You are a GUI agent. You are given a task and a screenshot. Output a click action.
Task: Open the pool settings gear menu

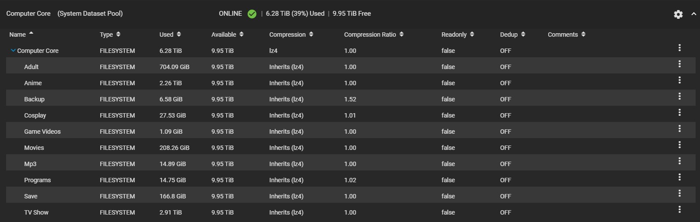tap(678, 14)
